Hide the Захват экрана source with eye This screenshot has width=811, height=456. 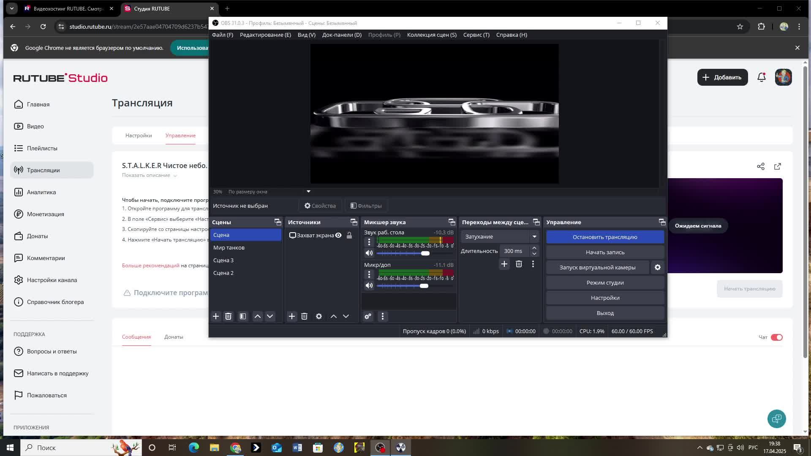338,235
